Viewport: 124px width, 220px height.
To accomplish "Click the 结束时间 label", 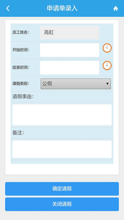I will click(21, 68).
